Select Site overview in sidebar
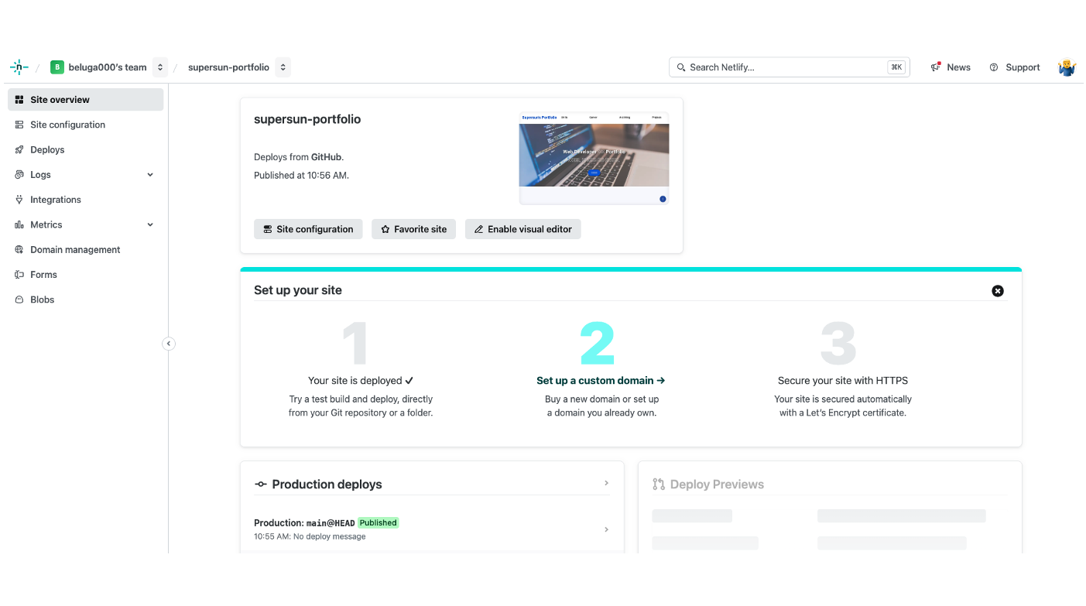 (x=86, y=100)
